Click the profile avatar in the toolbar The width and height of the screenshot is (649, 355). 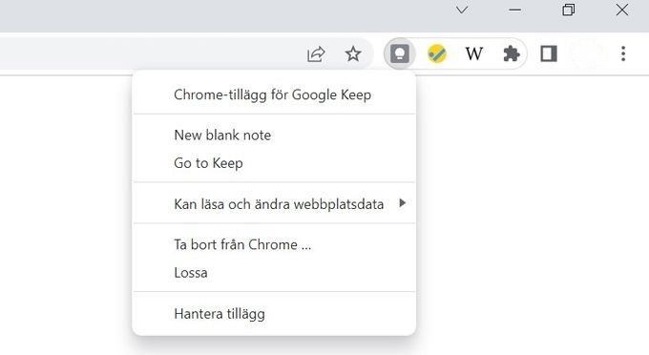tap(586, 53)
